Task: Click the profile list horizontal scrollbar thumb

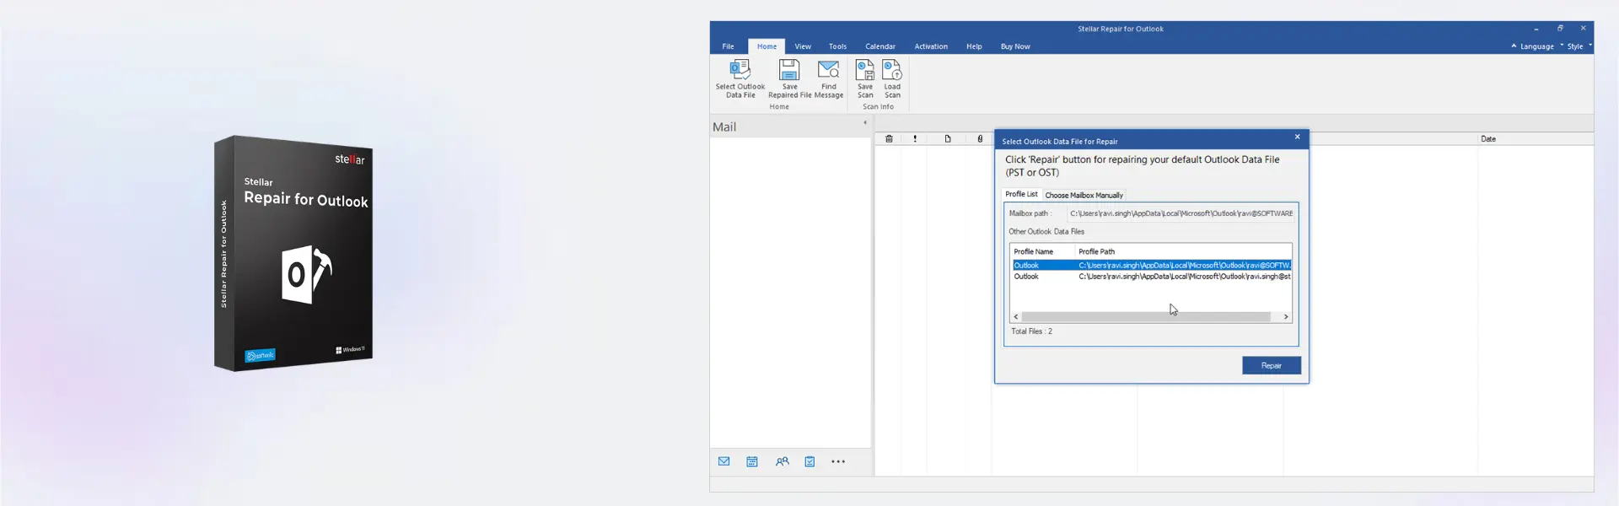Action: tap(1146, 317)
